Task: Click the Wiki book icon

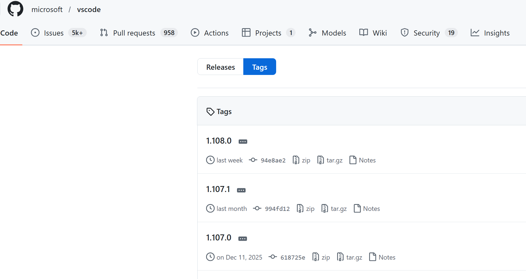Action: pyautogui.click(x=363, y=33)
